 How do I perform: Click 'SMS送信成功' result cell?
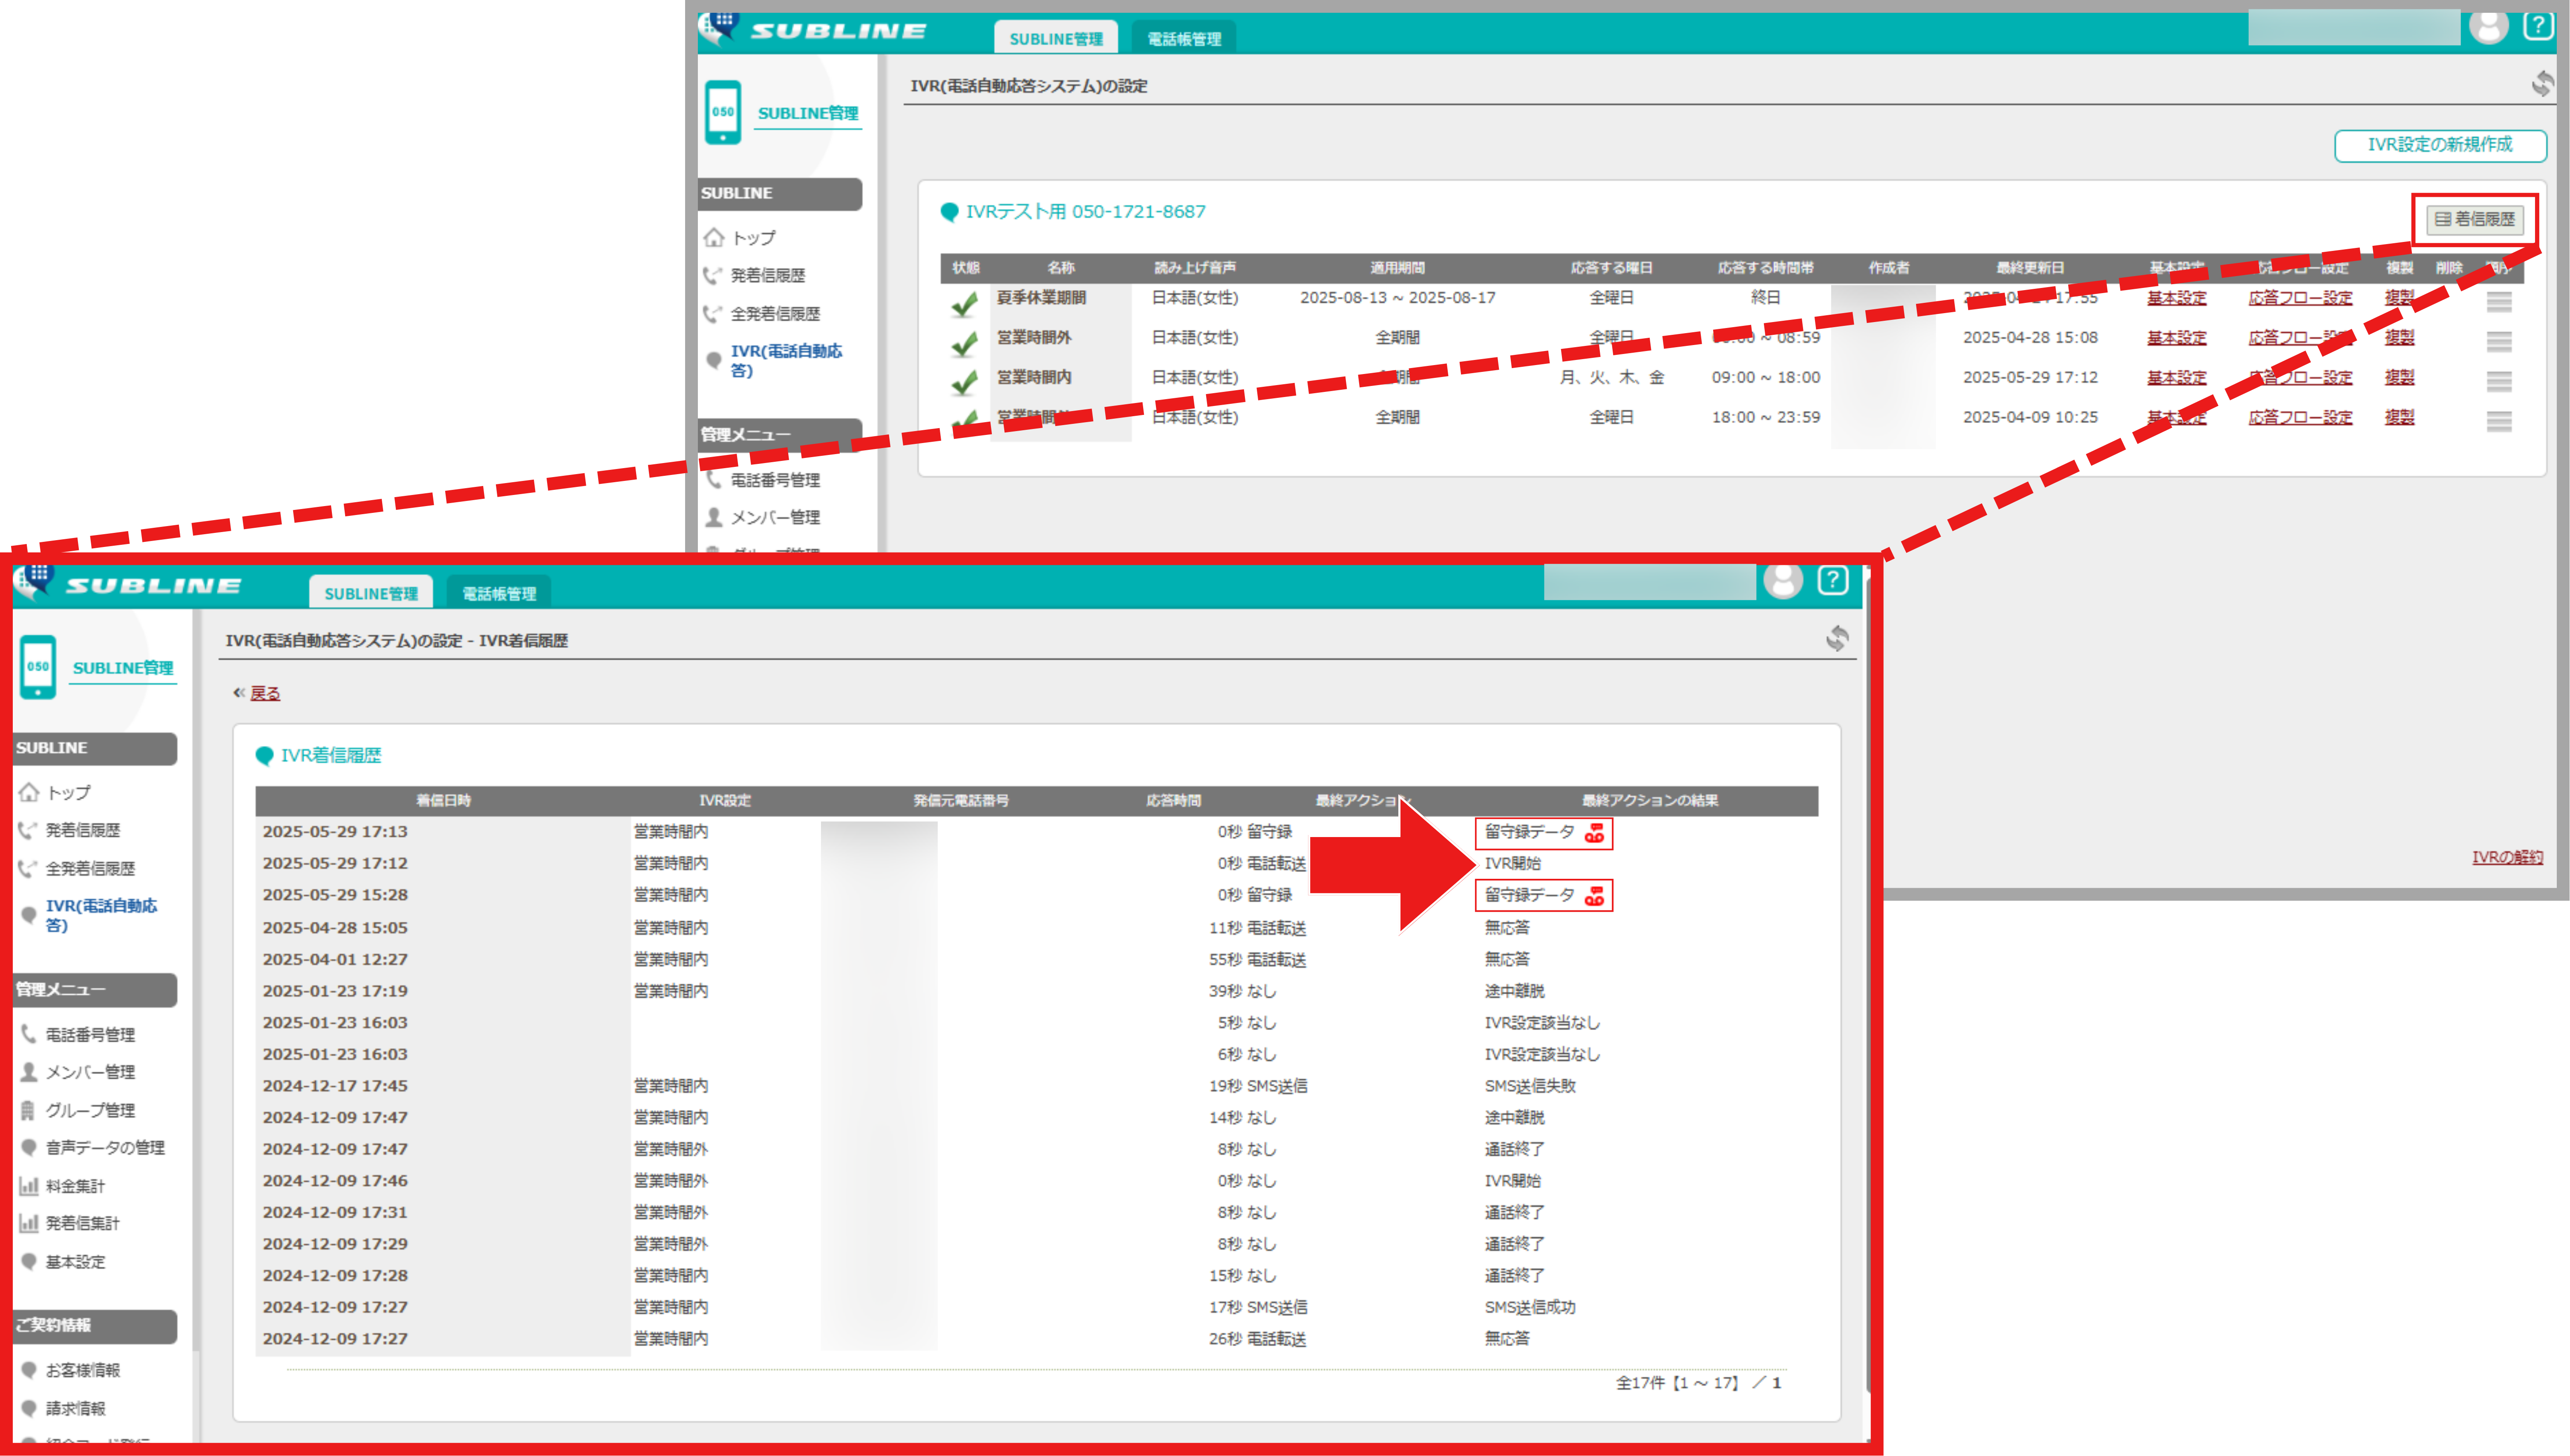(1530, 1307)
